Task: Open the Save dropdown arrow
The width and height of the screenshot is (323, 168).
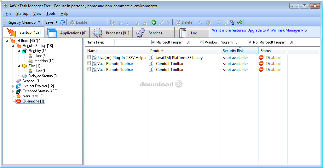Action: pos(57,22)
